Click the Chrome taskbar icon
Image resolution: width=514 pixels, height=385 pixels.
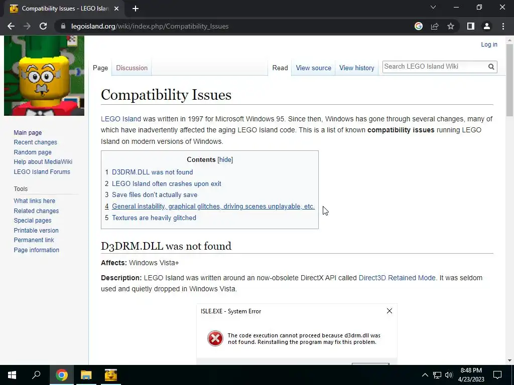pyautogui.click(x=61, y=375)
